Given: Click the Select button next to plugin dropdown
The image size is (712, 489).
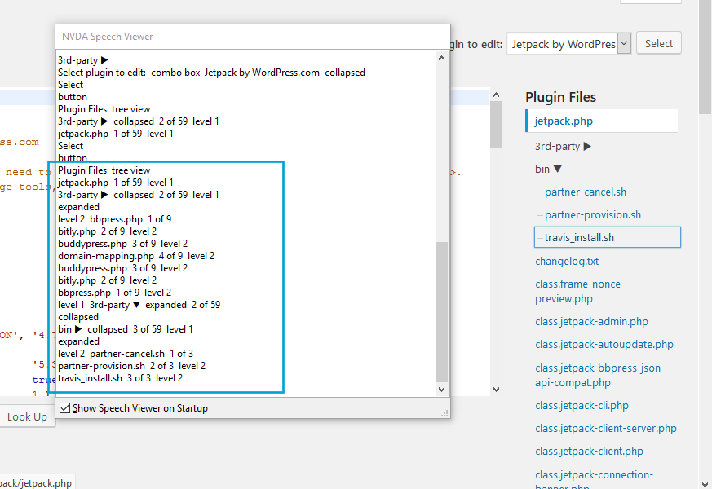Looking at the screenshot, I should [658, 44].
